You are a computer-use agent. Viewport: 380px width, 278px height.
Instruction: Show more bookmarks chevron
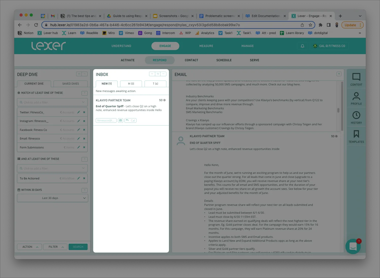tap(360, 33)
